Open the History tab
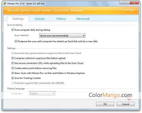142x113 pixels. 61,19
